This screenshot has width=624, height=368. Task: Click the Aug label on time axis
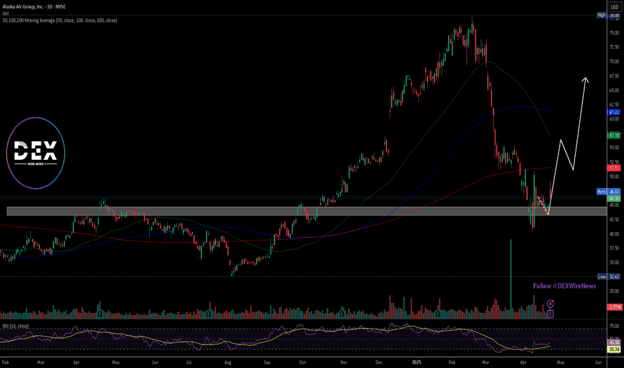point(228,363)
